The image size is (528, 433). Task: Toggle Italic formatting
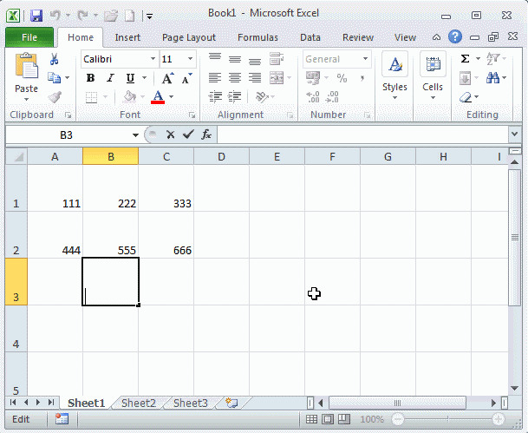coord(108,78)
